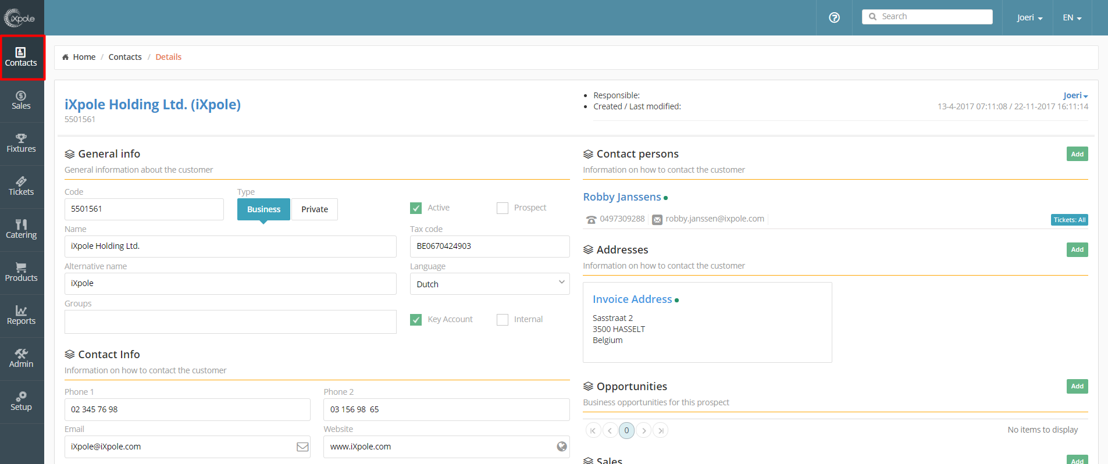Open the Admin tools module
This screenshot has width=1108, height=464.
coord(22,359)
